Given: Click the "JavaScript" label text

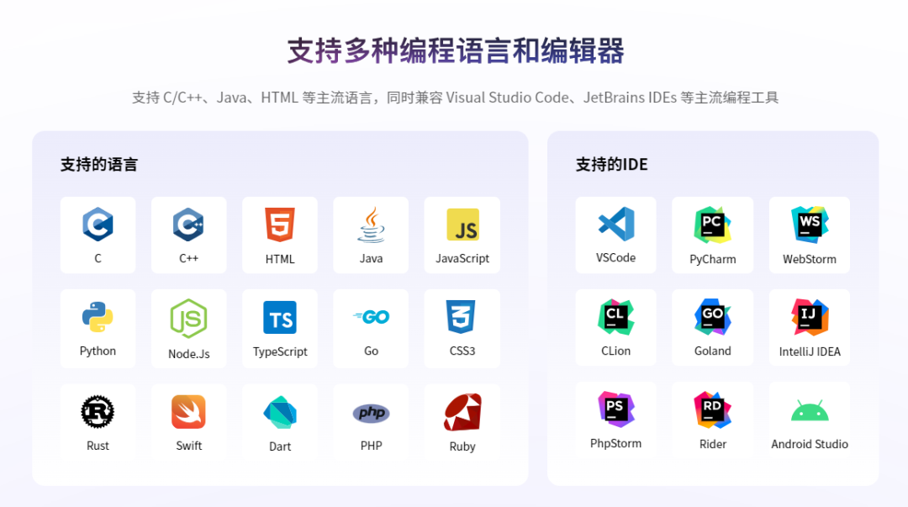Looking at the screenshot, I should (462, 258).
